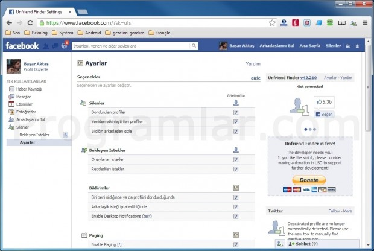
Task: Click Ana Sayfa in top bar
Action: point(310,46)
